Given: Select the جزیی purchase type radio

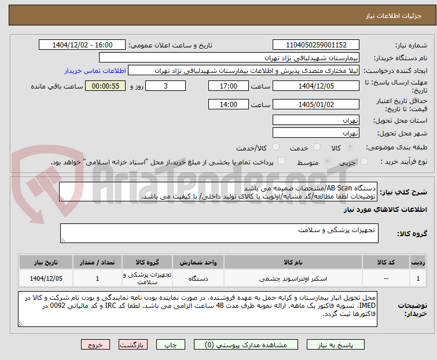Looking at the screenshot, I should (364, 161).
